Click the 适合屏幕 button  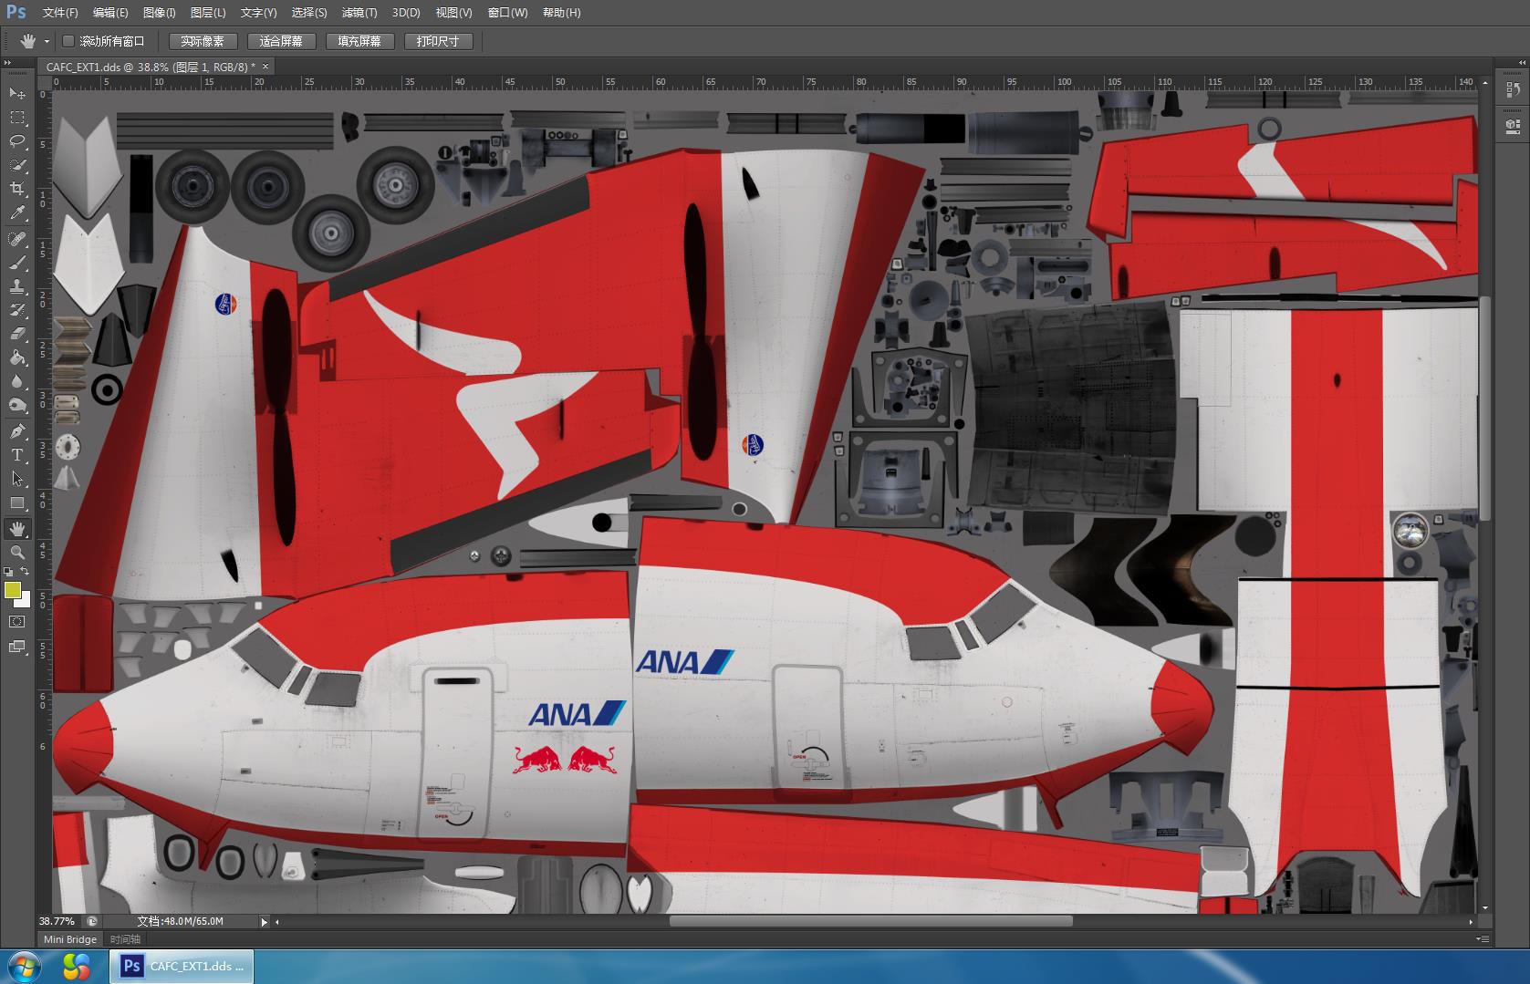(281, 41)
